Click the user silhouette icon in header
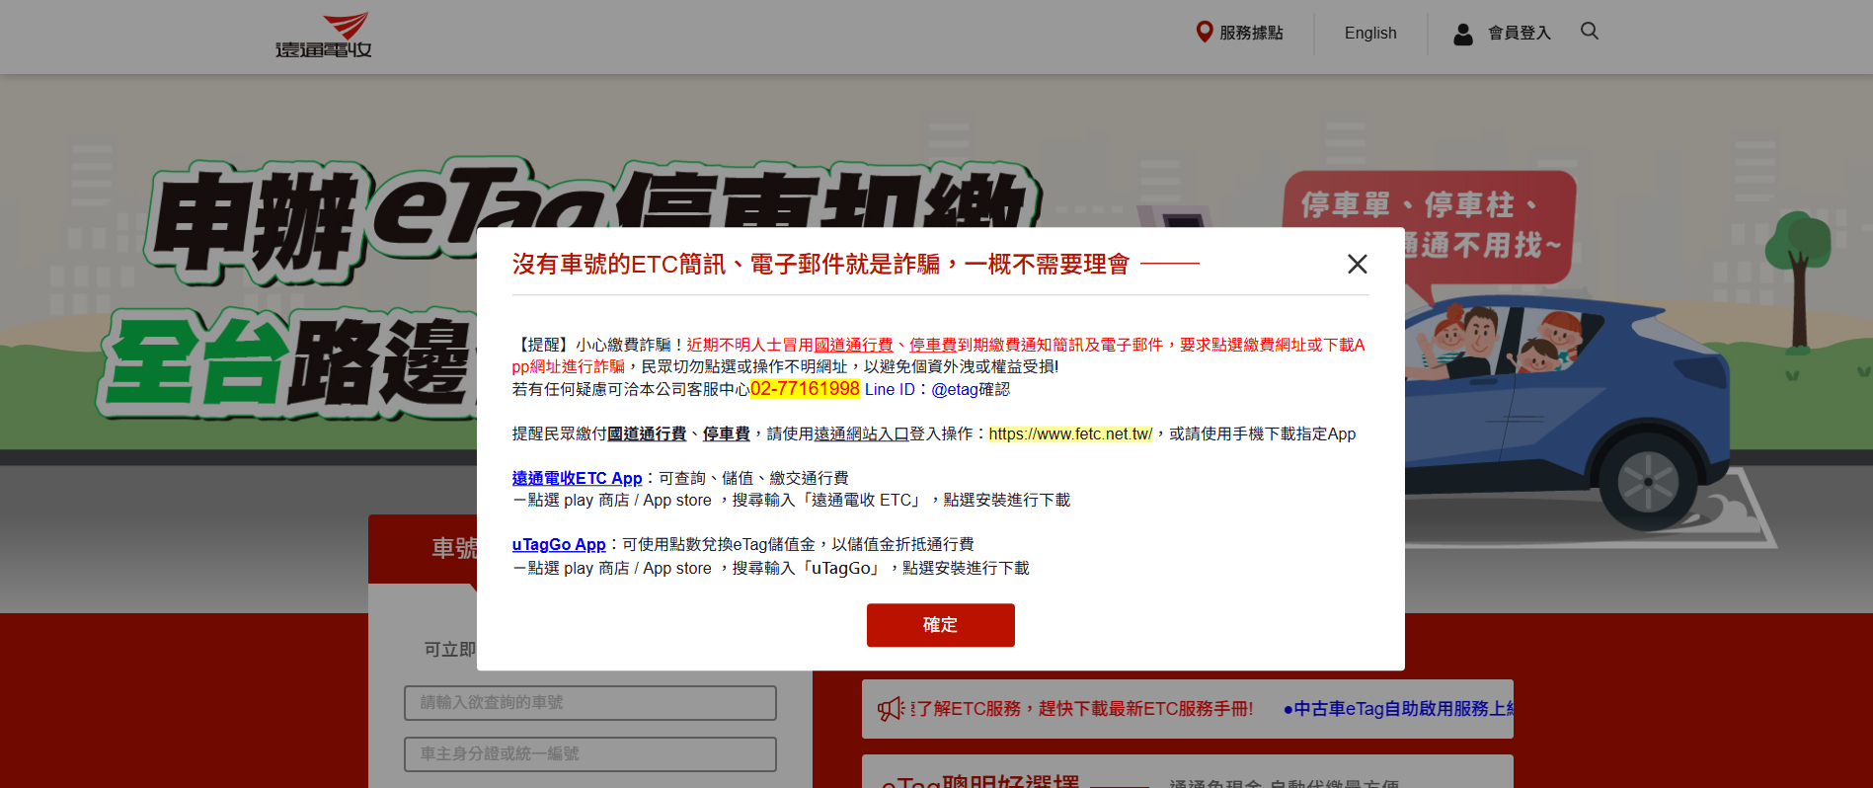 pos(1462,34)
